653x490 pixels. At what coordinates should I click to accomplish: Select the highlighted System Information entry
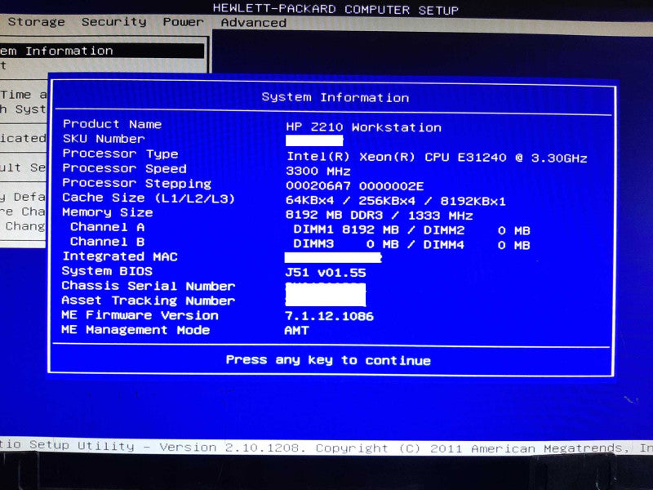102,51
